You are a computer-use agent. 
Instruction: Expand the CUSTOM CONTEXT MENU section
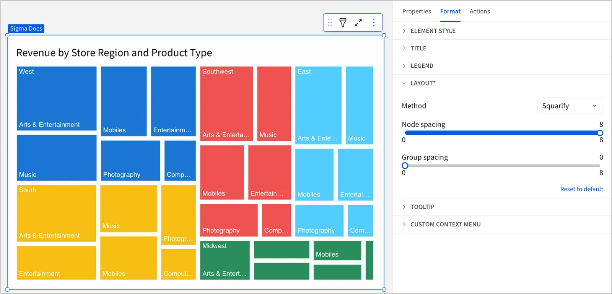[502, 224]
